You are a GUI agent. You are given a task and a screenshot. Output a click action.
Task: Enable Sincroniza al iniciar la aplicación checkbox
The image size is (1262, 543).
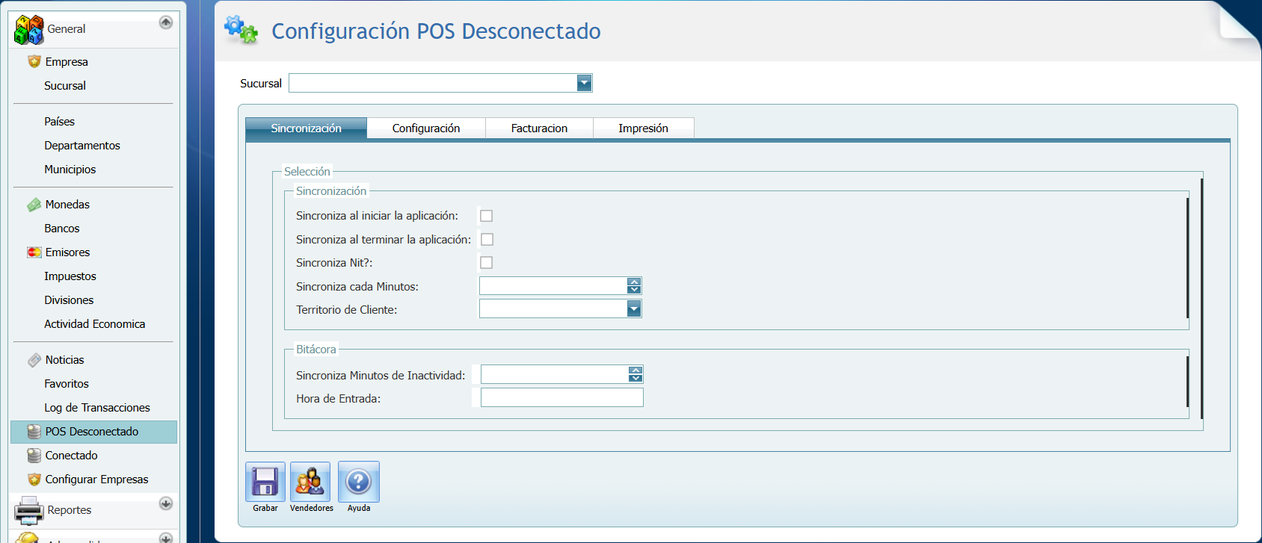(486, 216)
